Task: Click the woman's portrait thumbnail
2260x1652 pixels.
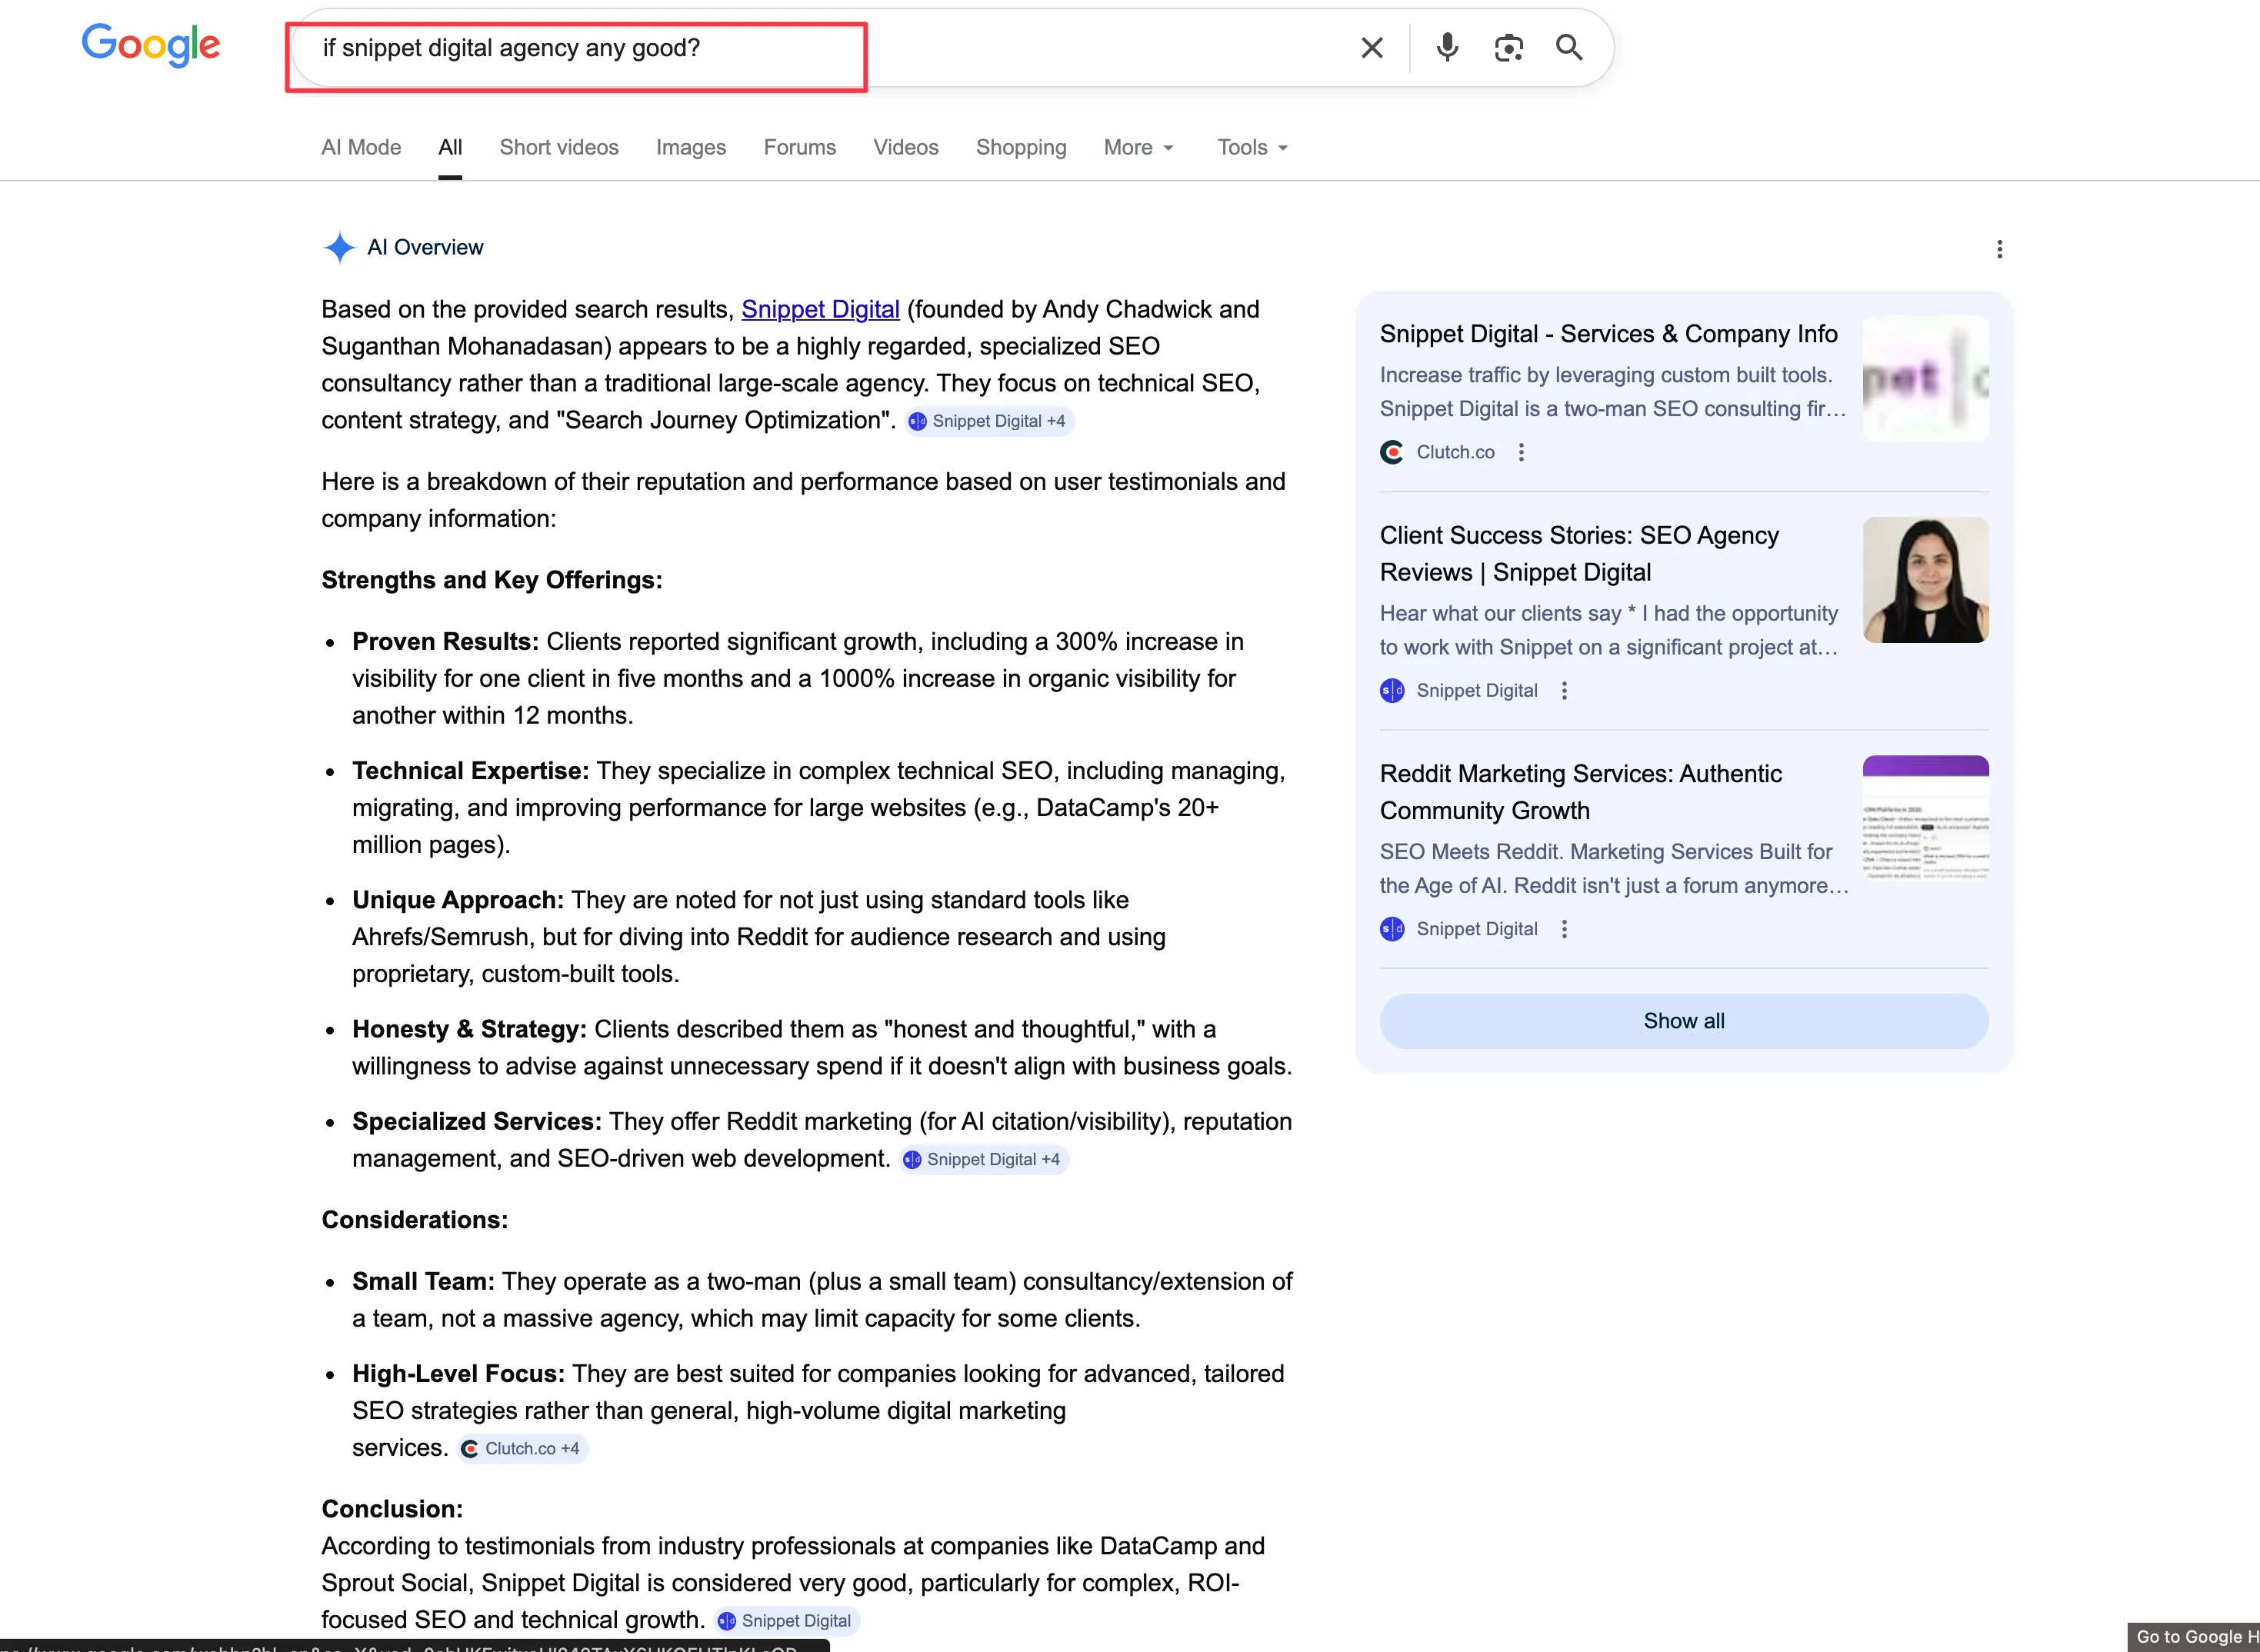Action: (1925, 580)
